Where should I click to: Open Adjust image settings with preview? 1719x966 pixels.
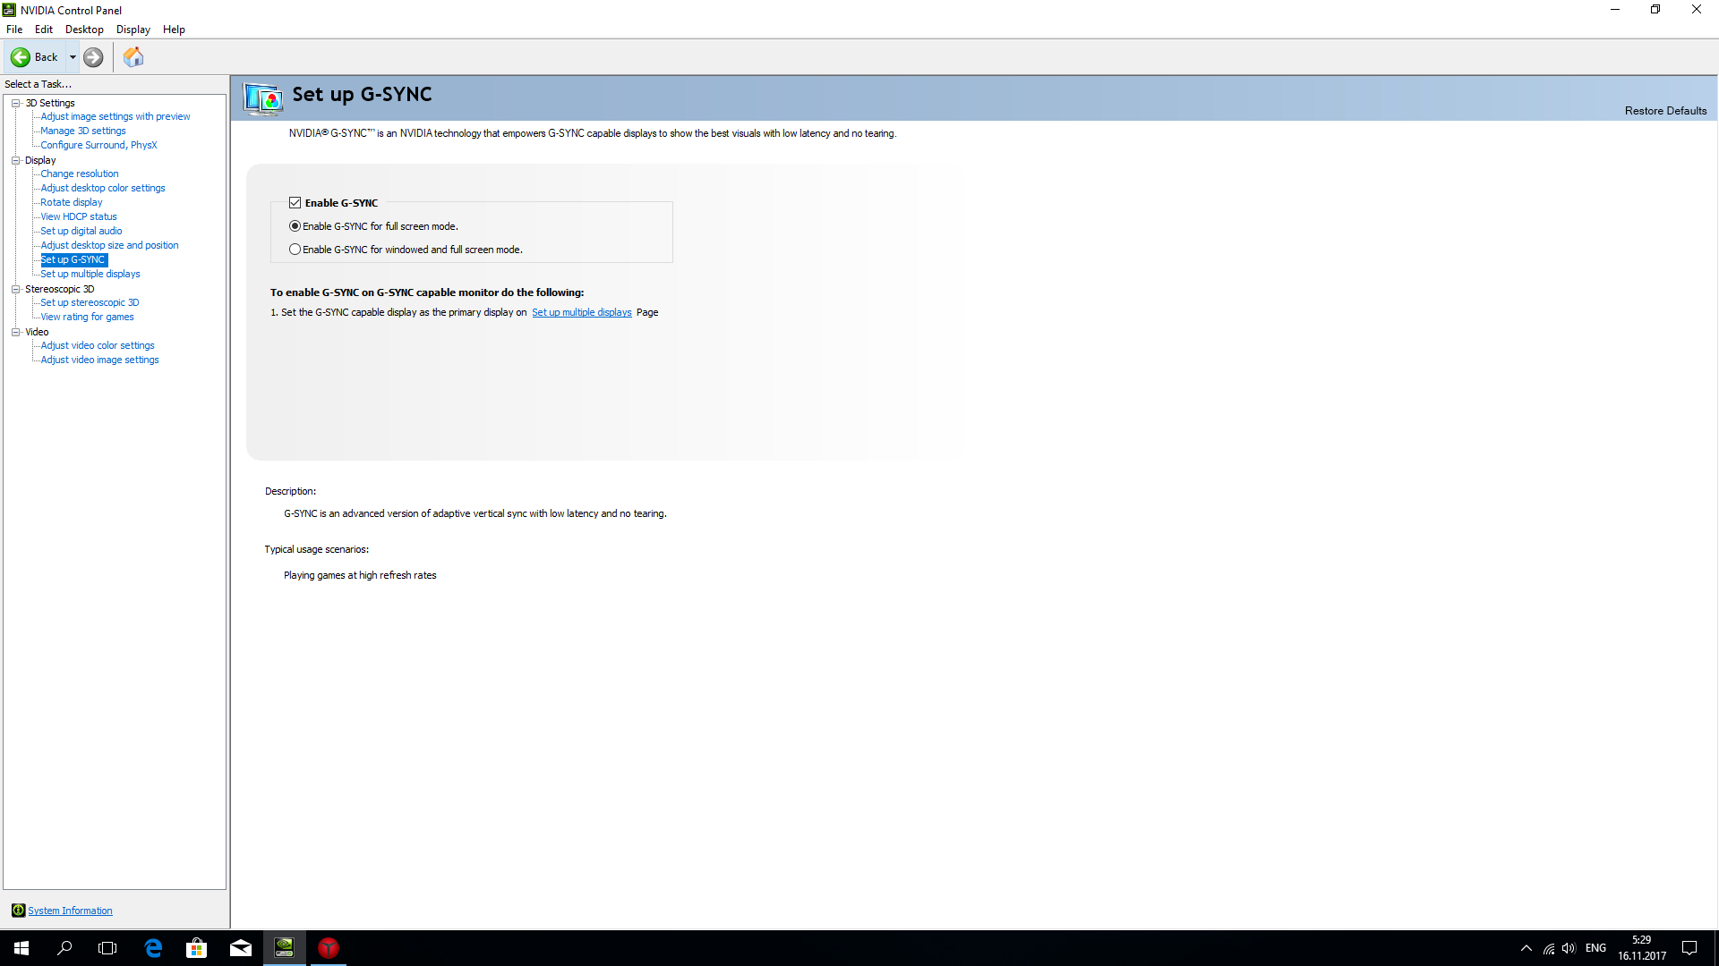[115, 116]
